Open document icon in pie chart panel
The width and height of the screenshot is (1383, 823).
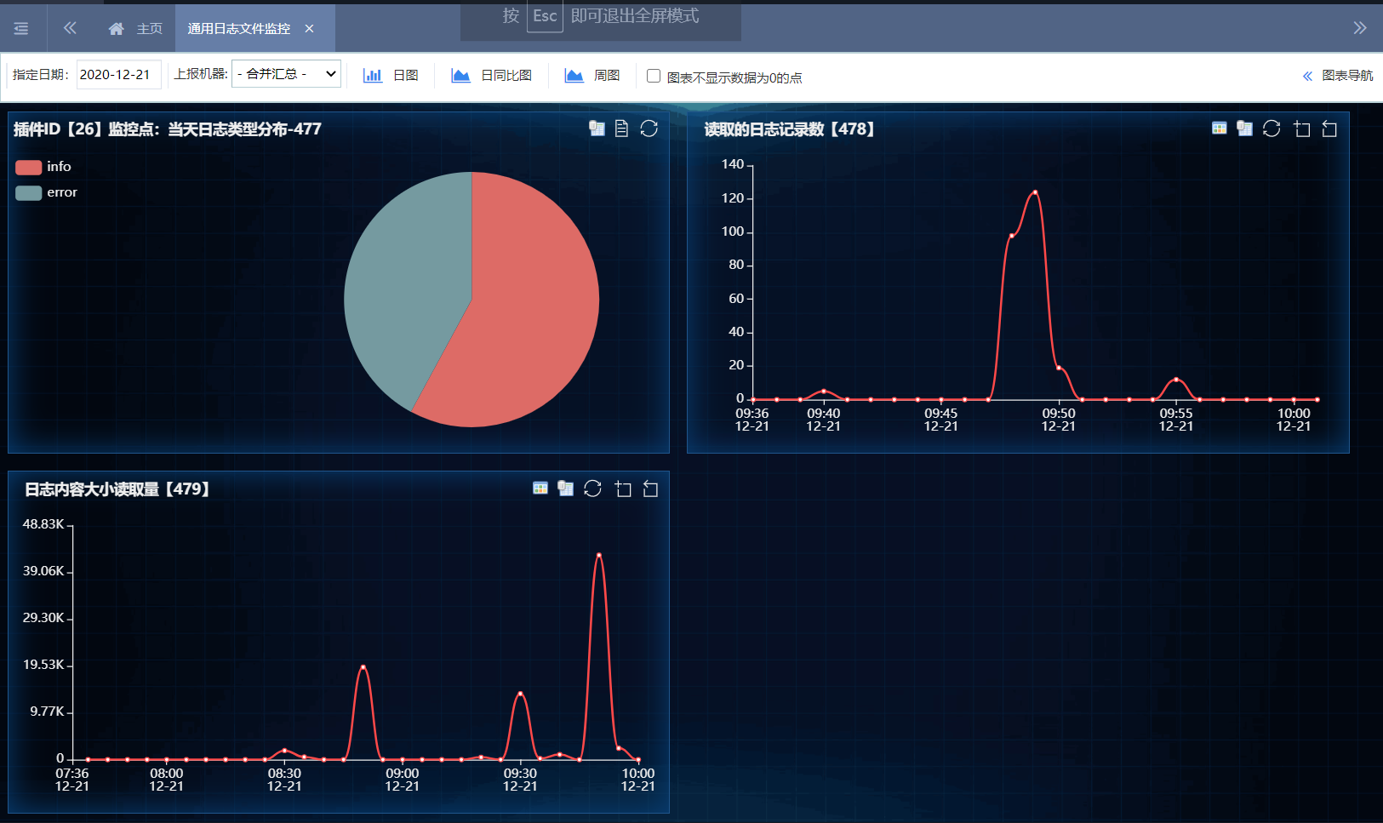pos(621,129)
